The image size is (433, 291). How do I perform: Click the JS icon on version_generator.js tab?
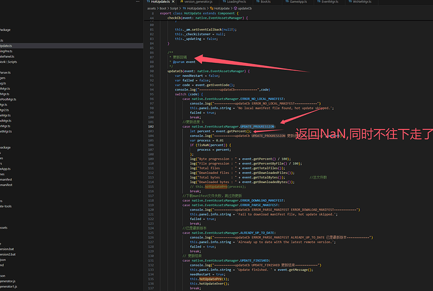click(x=182, y=1)
